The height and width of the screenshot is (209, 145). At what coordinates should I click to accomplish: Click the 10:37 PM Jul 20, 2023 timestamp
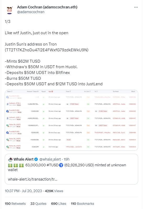(x=23, y=191)
